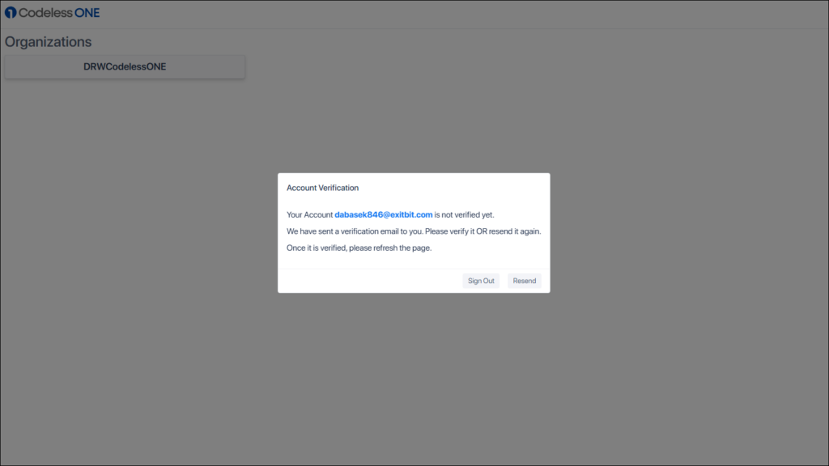Click the Sign Out button
829x466 pixels.
[x=481, y=281]
